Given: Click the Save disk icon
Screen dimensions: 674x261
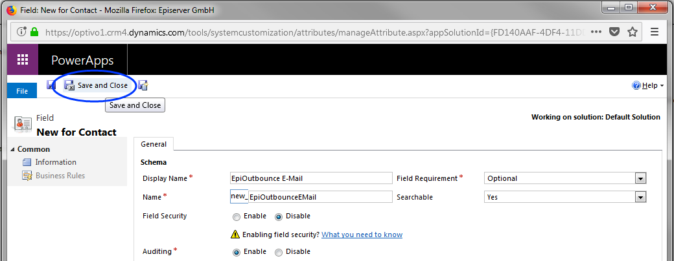Looking at the screenshot, I should coord(51,85).
